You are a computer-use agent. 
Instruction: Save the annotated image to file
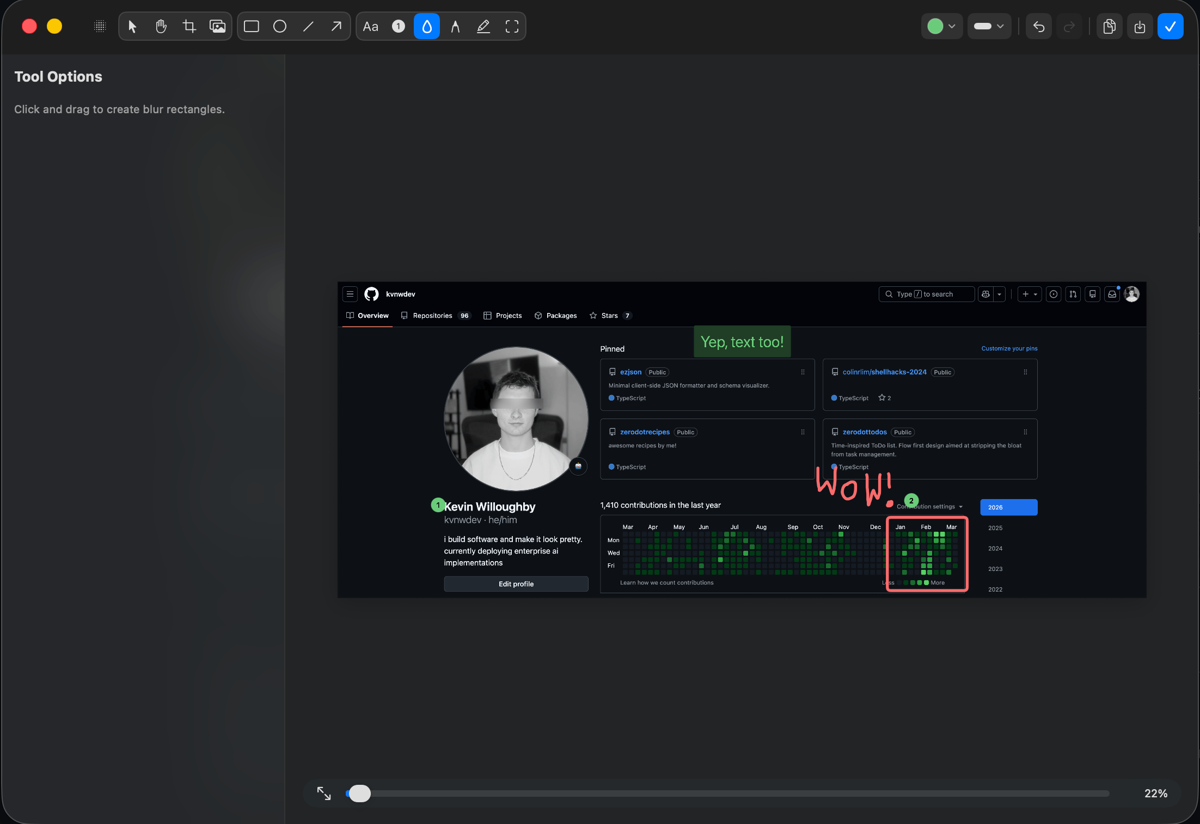coord(1140,26)
